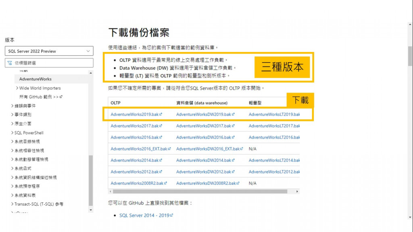This screenshot has width=413, height=232.
Task: Download AdventureWorks2012.bak
Action: pyautogui.click(x=136, y=172)
